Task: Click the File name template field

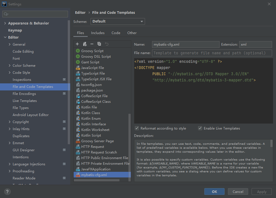Action: coord(212,53)
